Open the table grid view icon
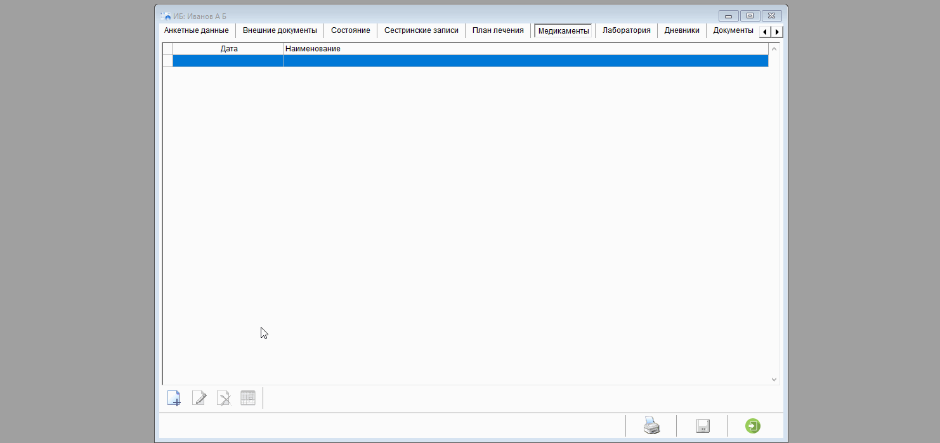This screenshot has height=443, width=940. click(x=248, y=398)
